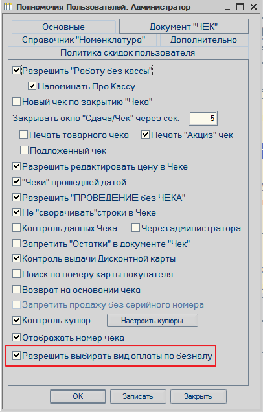
Task: Enable Печать товарного чека checkbox
Action: (24, 135)
